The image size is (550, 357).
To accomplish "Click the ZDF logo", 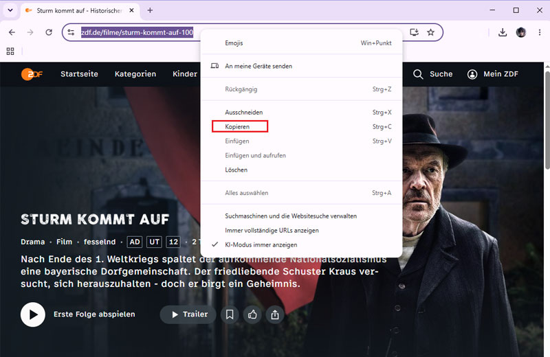I will [x=32, y=74].
